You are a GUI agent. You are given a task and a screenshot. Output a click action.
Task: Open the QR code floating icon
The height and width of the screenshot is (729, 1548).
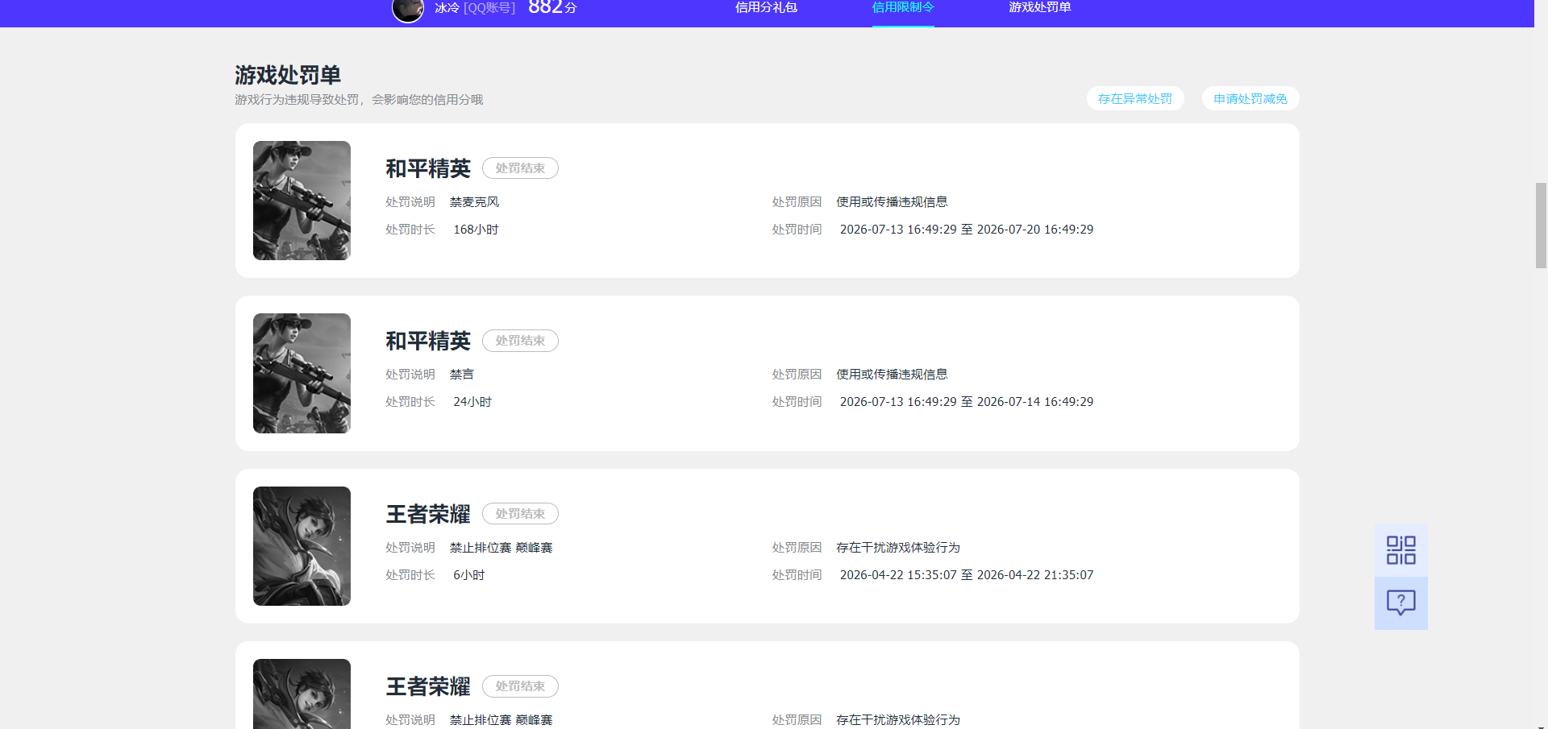1400,550
